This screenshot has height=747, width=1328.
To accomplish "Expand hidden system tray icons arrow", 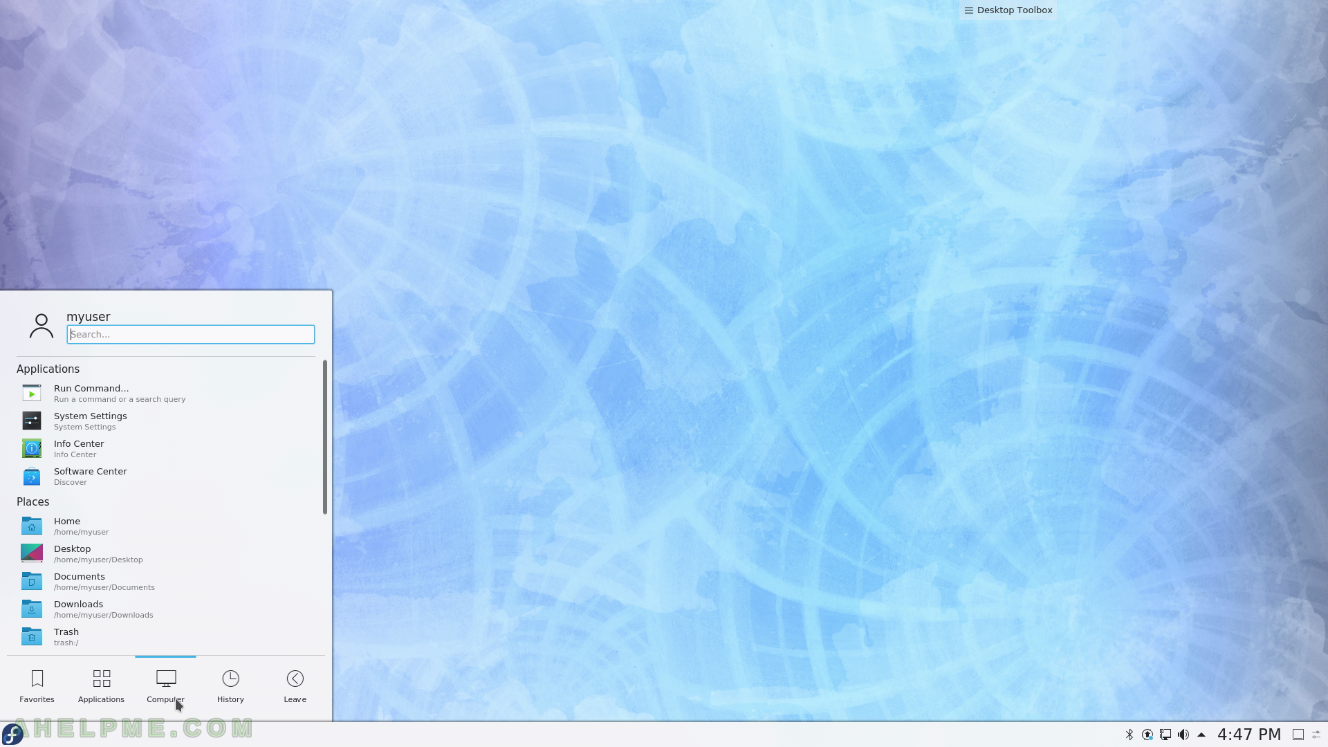I will pos(1201,735).
